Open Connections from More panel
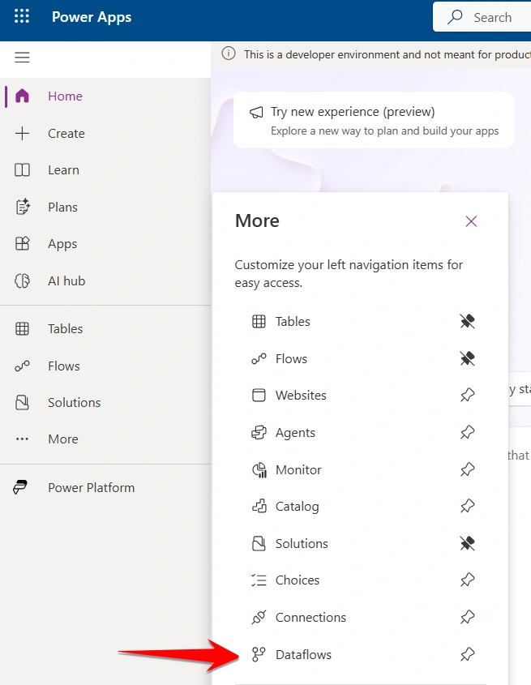The height and width of the screenshot is (685, 531). pyautogui.click(x=310, y=617)
